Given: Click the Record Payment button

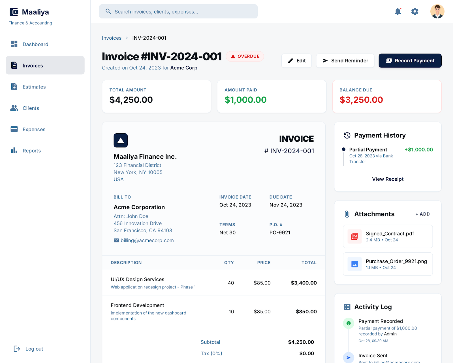Looking at the screenshot, I should click(x=410, y=60).
